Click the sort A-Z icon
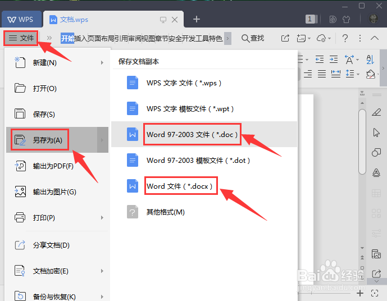The width and height of the screenshot is (387, 301). [370, 60]
